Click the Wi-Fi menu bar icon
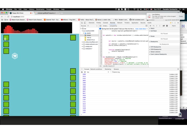 (x=135, y=9)
